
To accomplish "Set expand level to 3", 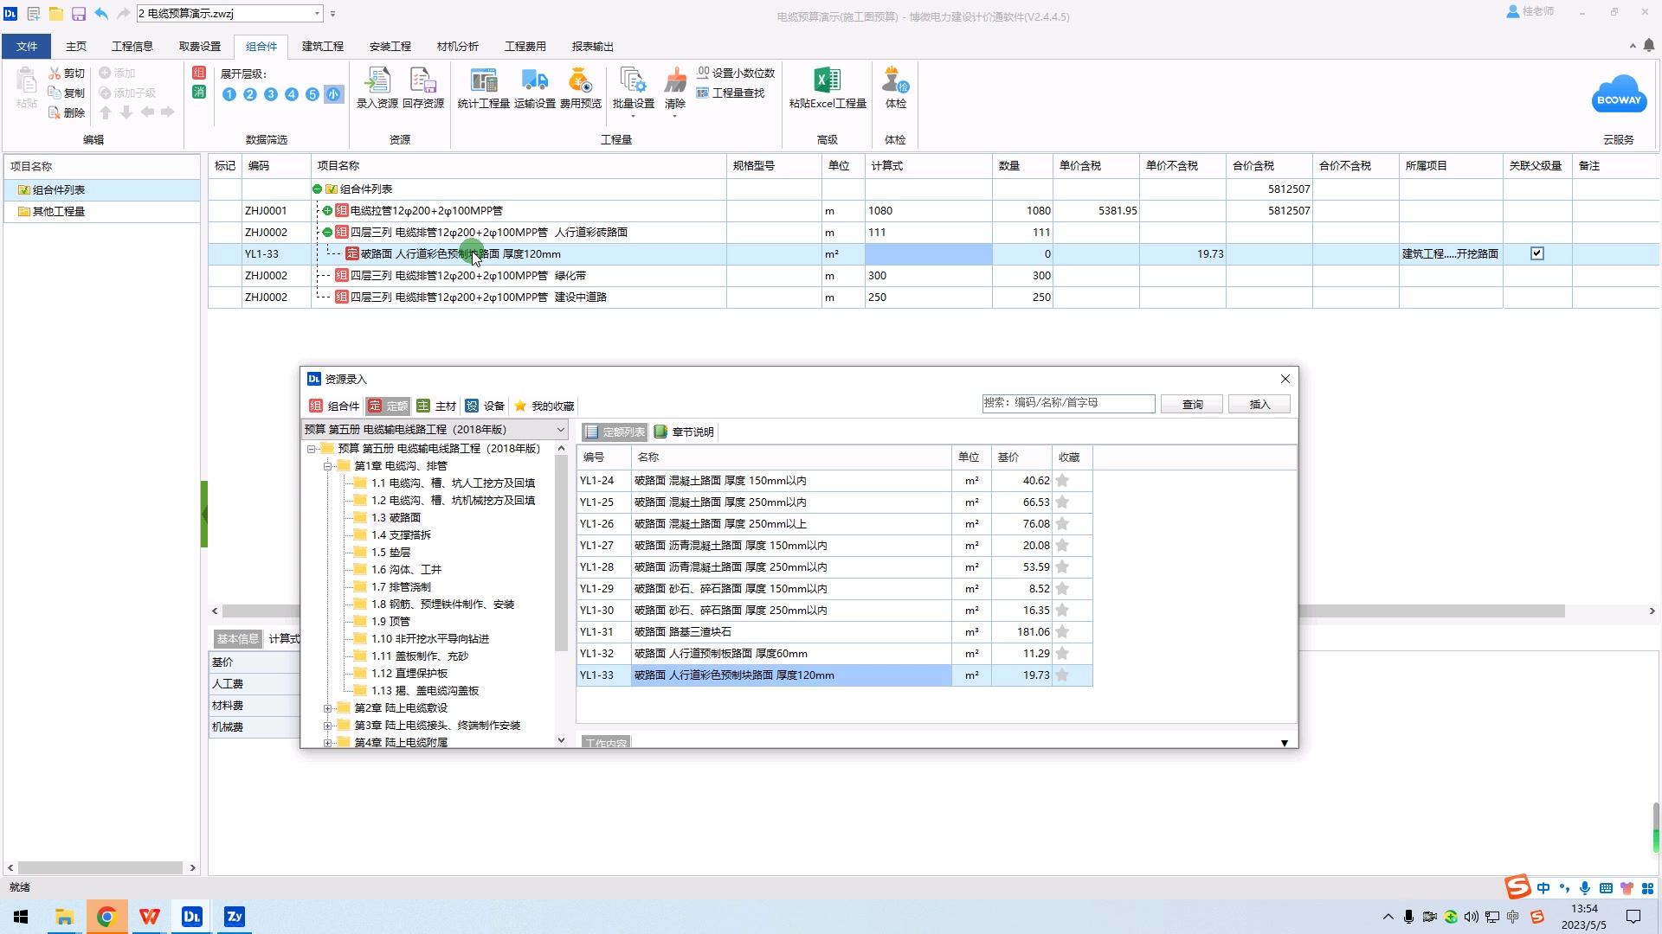I will tap(270, 94).
